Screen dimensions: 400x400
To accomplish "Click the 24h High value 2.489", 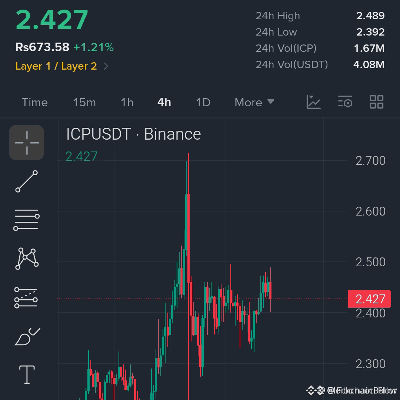I will (370, 16).
